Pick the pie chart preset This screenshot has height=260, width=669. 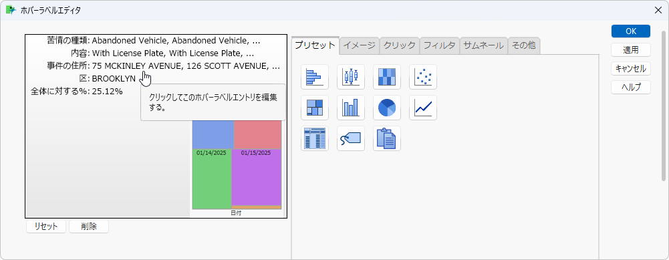(x=387, y=108)
